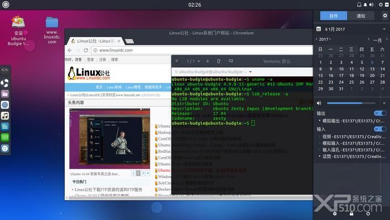Click slideshow page number 3
The height and width of the screenshot is (220, 390).
(x=143, y=173)
